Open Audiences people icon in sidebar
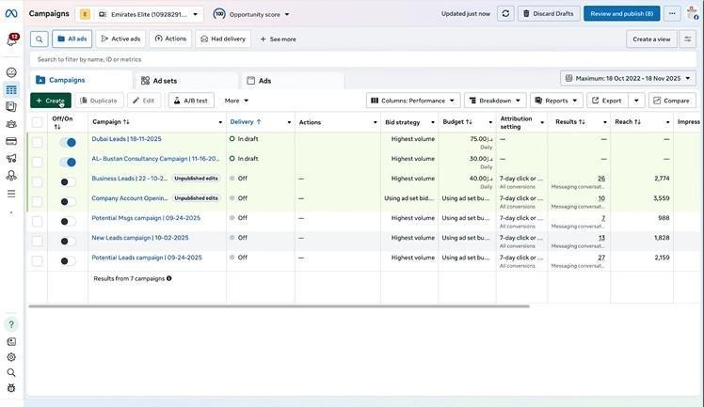Screen dimensions: 704x407 (x=11, y=124)
